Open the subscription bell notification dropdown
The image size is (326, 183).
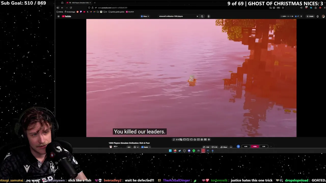136,147
